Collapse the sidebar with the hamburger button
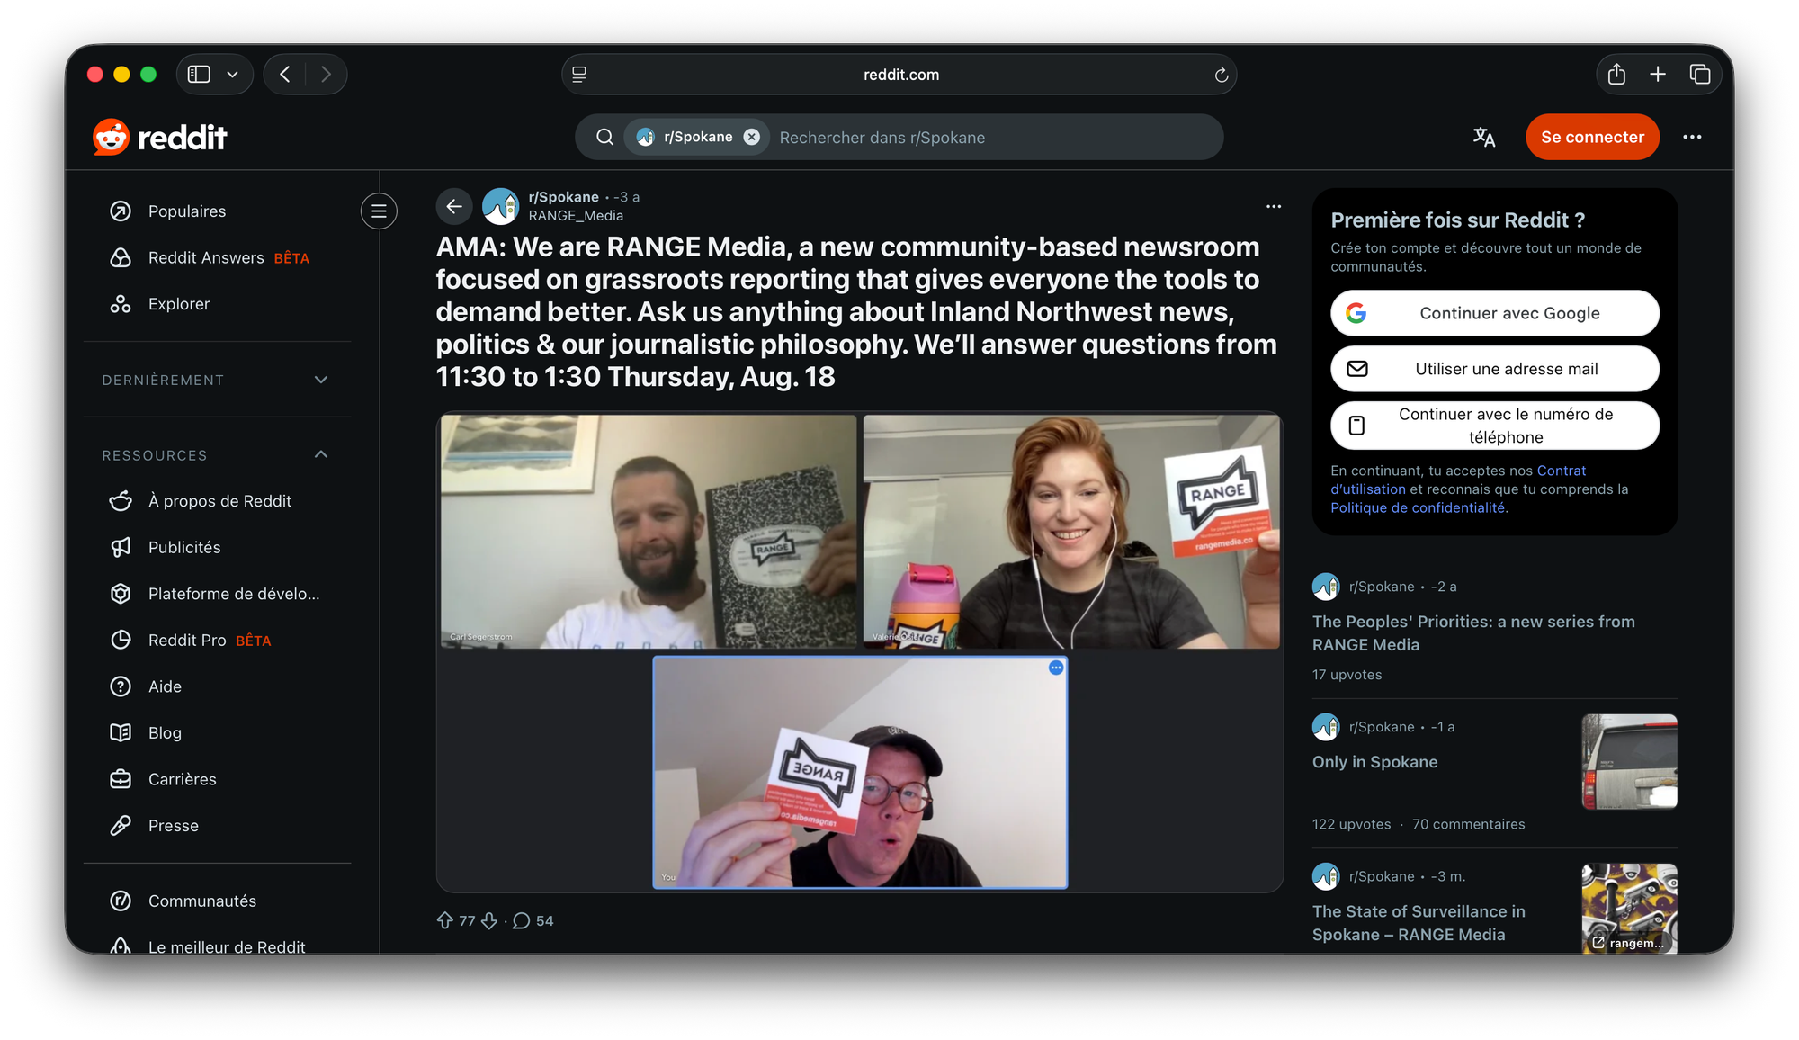 (x=379, y=211)
